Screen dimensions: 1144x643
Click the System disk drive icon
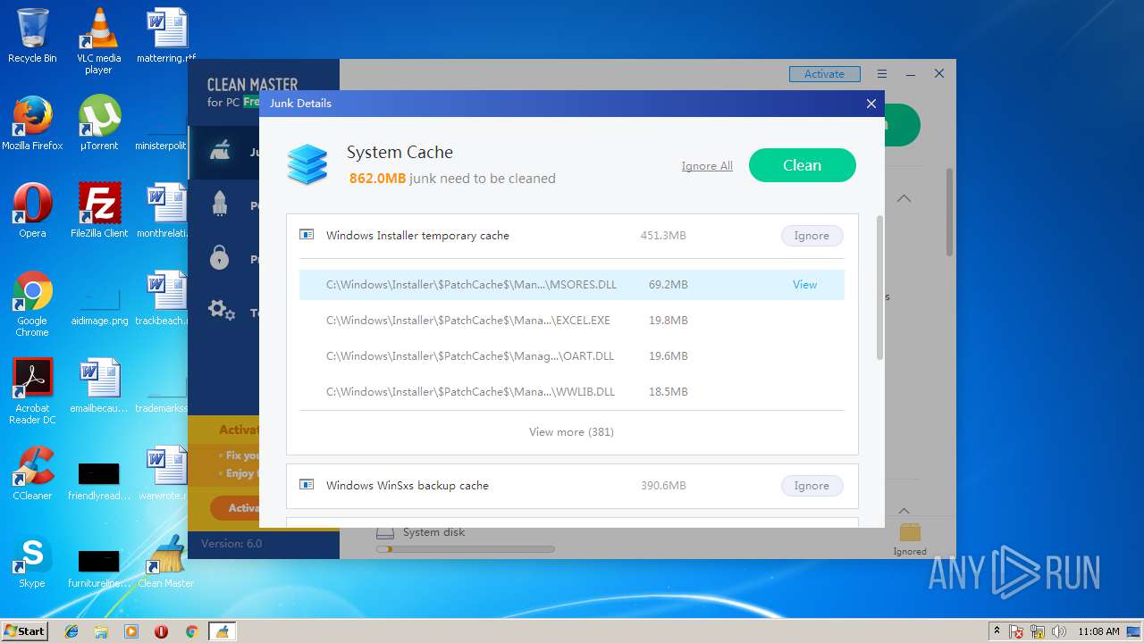pyautogui.click(x=385, y=532)
